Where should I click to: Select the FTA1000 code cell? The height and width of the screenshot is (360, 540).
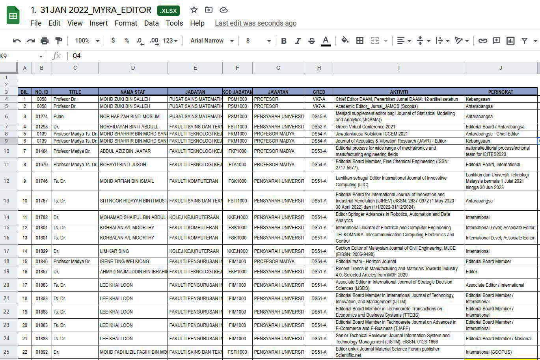point(237,165)
